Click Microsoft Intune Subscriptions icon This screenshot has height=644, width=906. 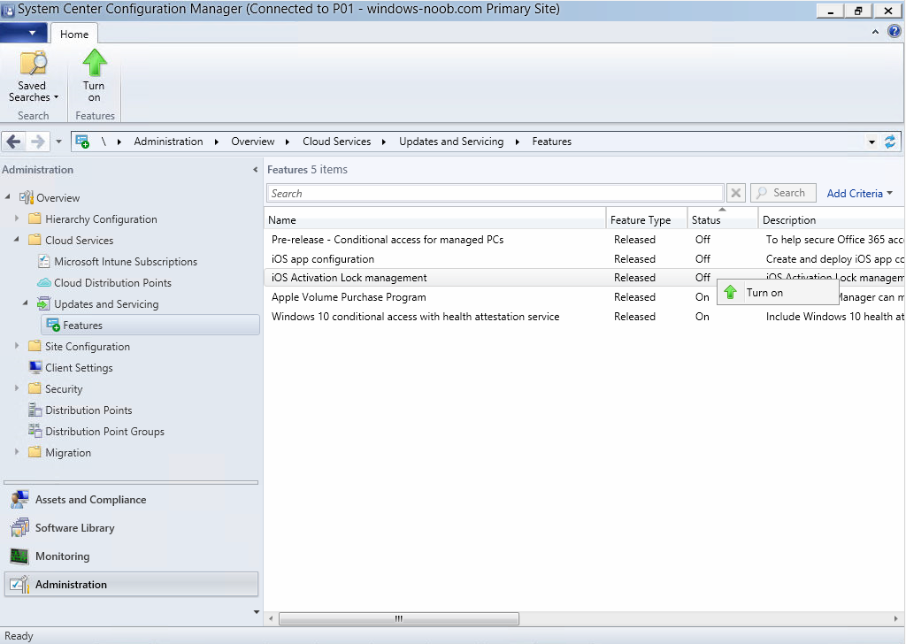point(43,261)
